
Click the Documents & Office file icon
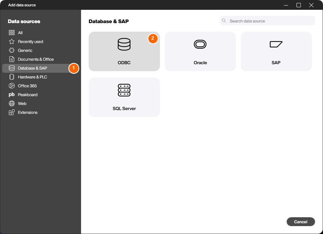[x=12, y=59]
